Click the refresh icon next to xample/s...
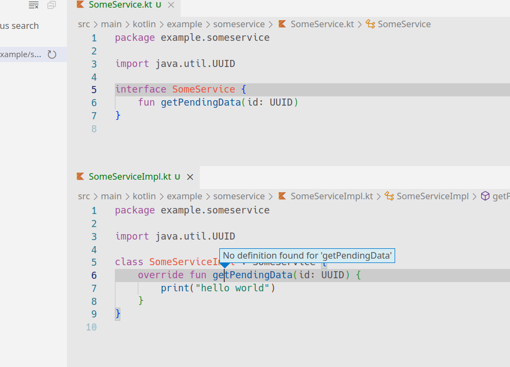510x367 pixels. (52, 54)
